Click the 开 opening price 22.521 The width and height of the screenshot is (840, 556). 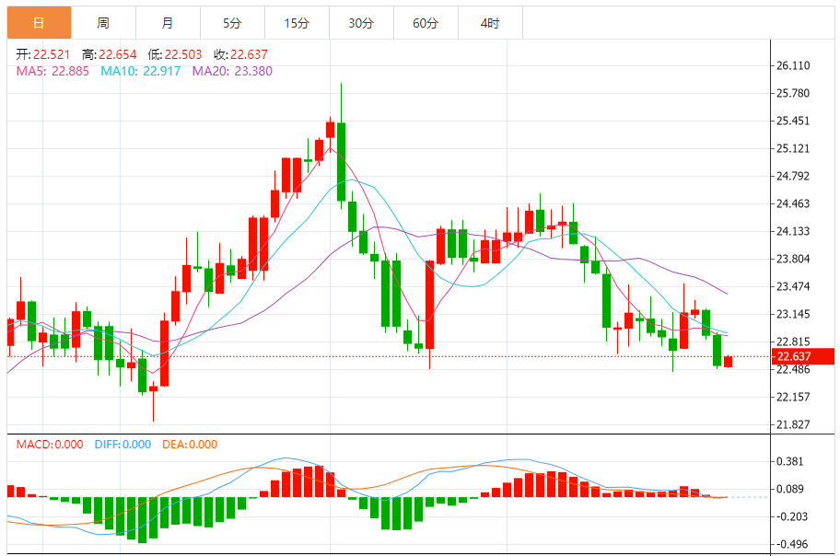point(42,55)
